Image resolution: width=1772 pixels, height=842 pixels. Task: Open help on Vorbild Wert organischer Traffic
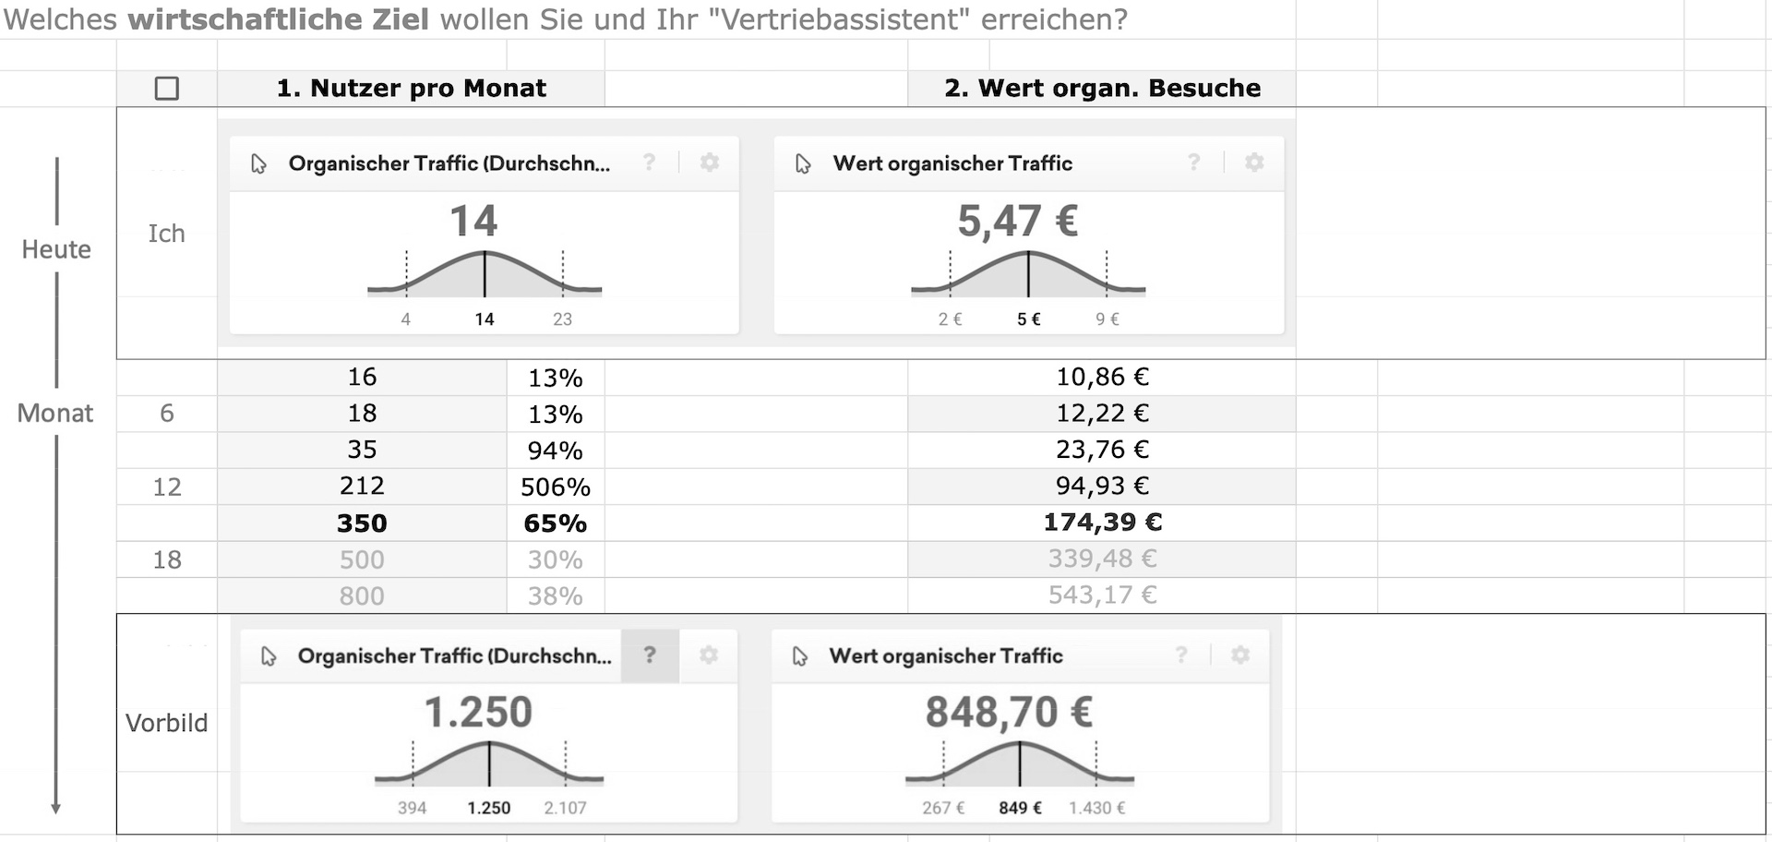coord(1181,655)
